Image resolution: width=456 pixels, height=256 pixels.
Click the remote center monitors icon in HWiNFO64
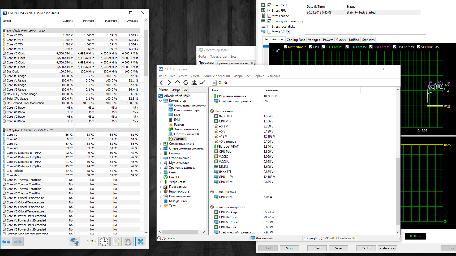(x=75, y=242)
